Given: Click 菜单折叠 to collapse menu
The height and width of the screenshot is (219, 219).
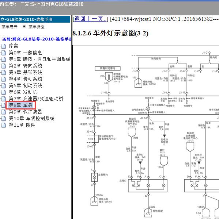Looking at the screenshot, I should pos(37,27).
